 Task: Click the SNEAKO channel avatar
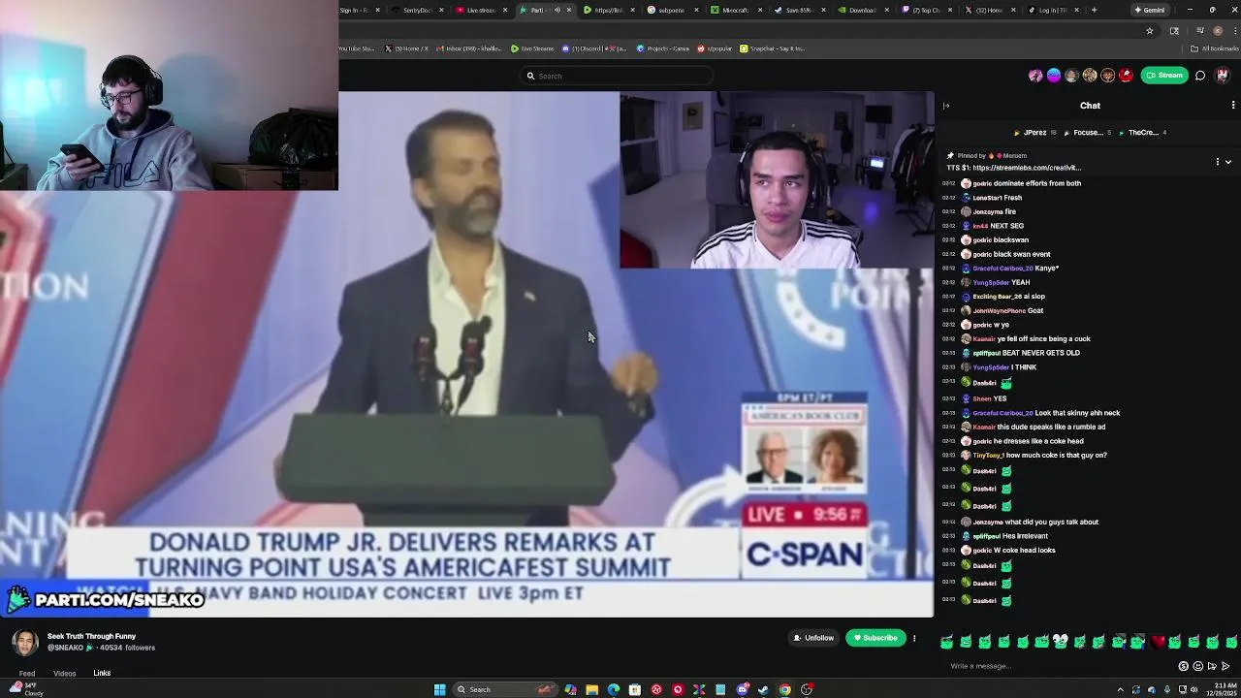[x=25, y=642]
